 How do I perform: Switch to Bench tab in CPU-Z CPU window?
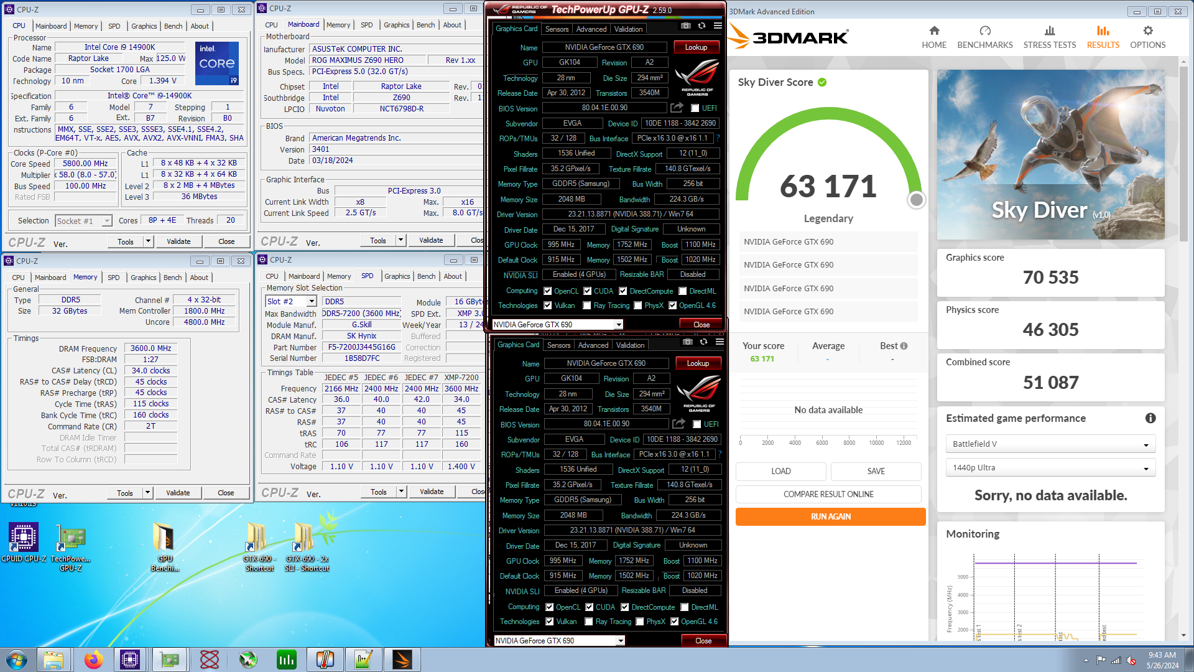coord(173,26)
